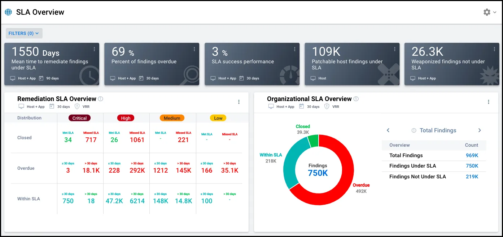Open Organizational SLA Overview options menu
503x237 pixels.
[x=489, y=102]
